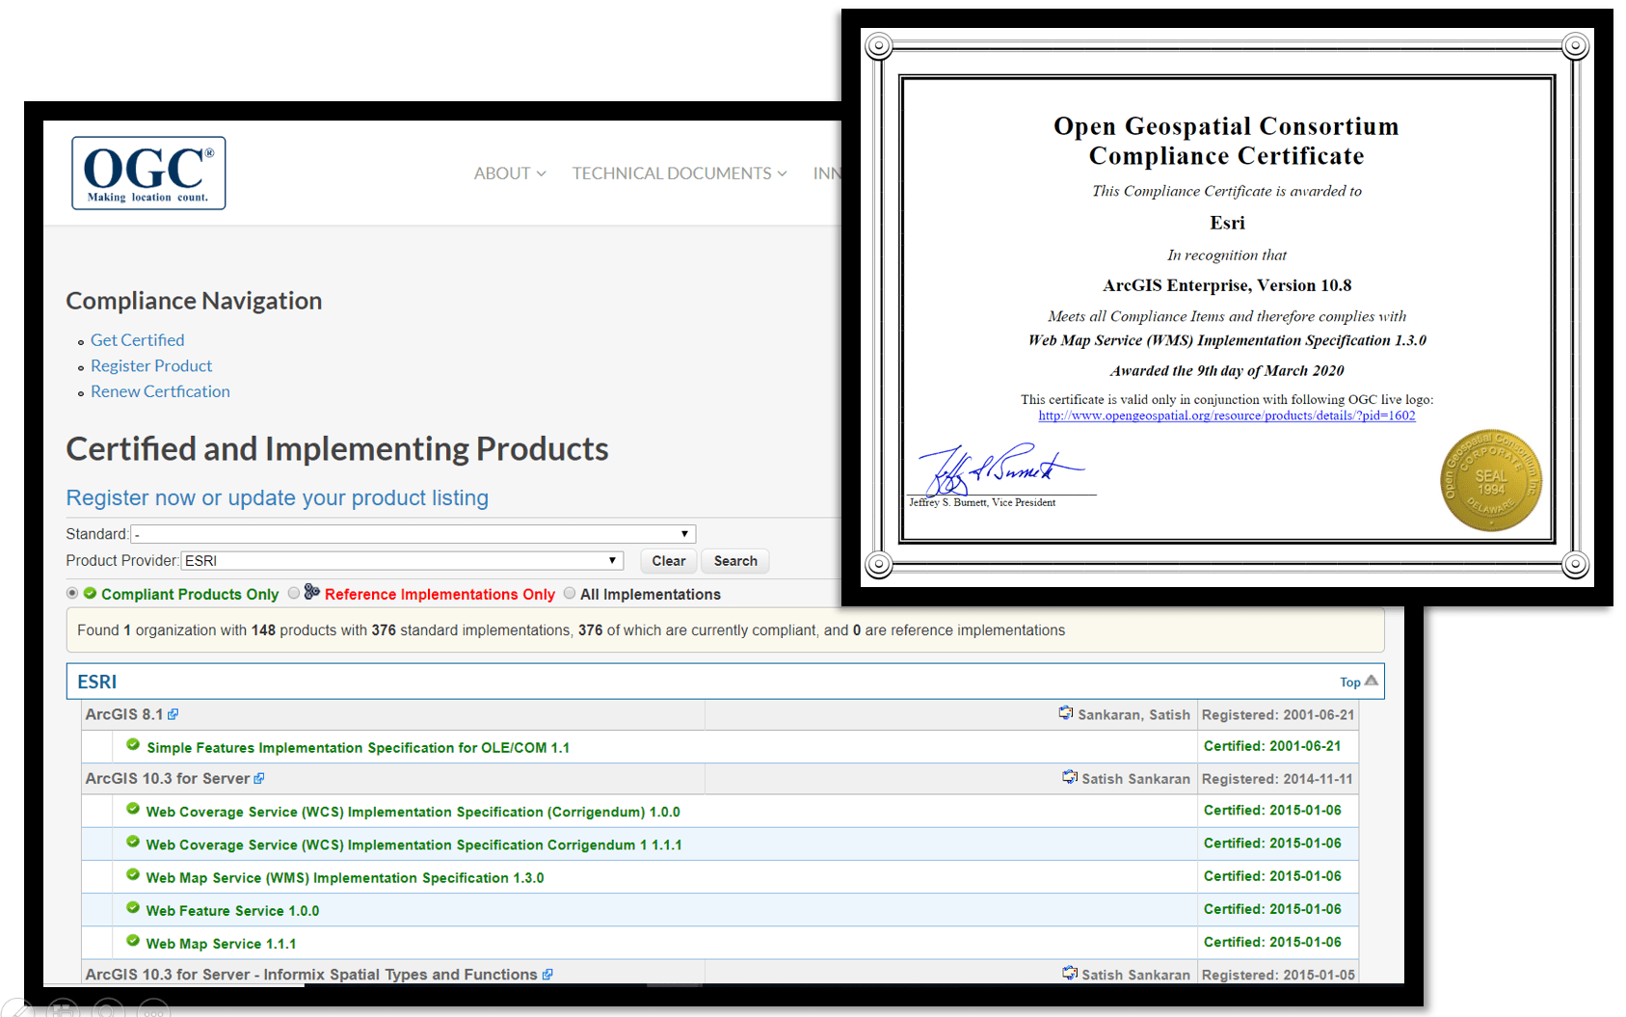The width and height of the screenshot is (1626, 1017).
Task: Open the Register Product link
Action: pyautogui.click(x=150, y=365)
